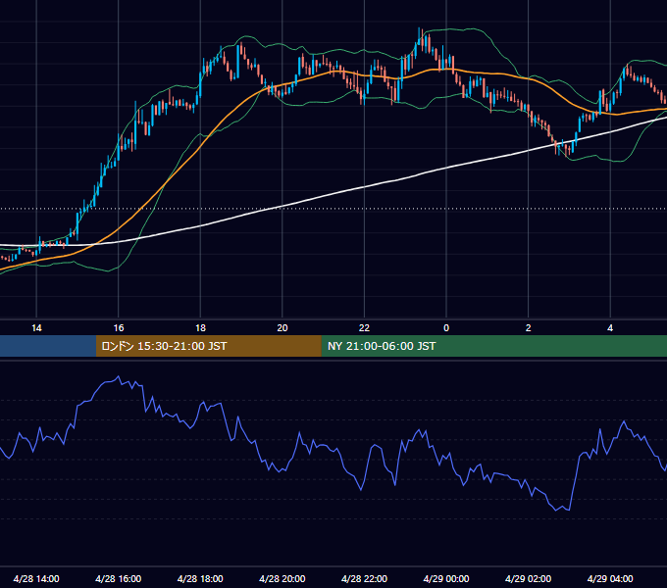Click the 4/28 14:00 indicator axis label

click(36, 578)
